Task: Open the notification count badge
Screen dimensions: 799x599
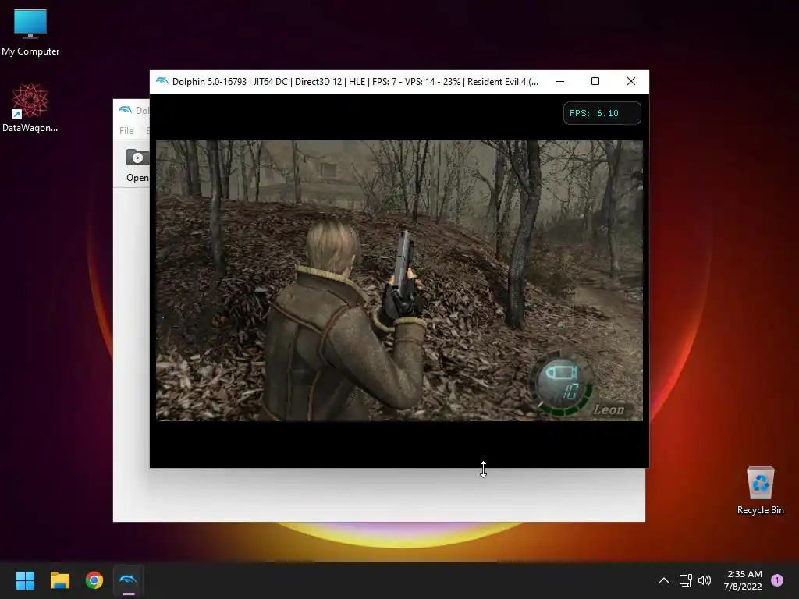Action: (x=777, y=580)
